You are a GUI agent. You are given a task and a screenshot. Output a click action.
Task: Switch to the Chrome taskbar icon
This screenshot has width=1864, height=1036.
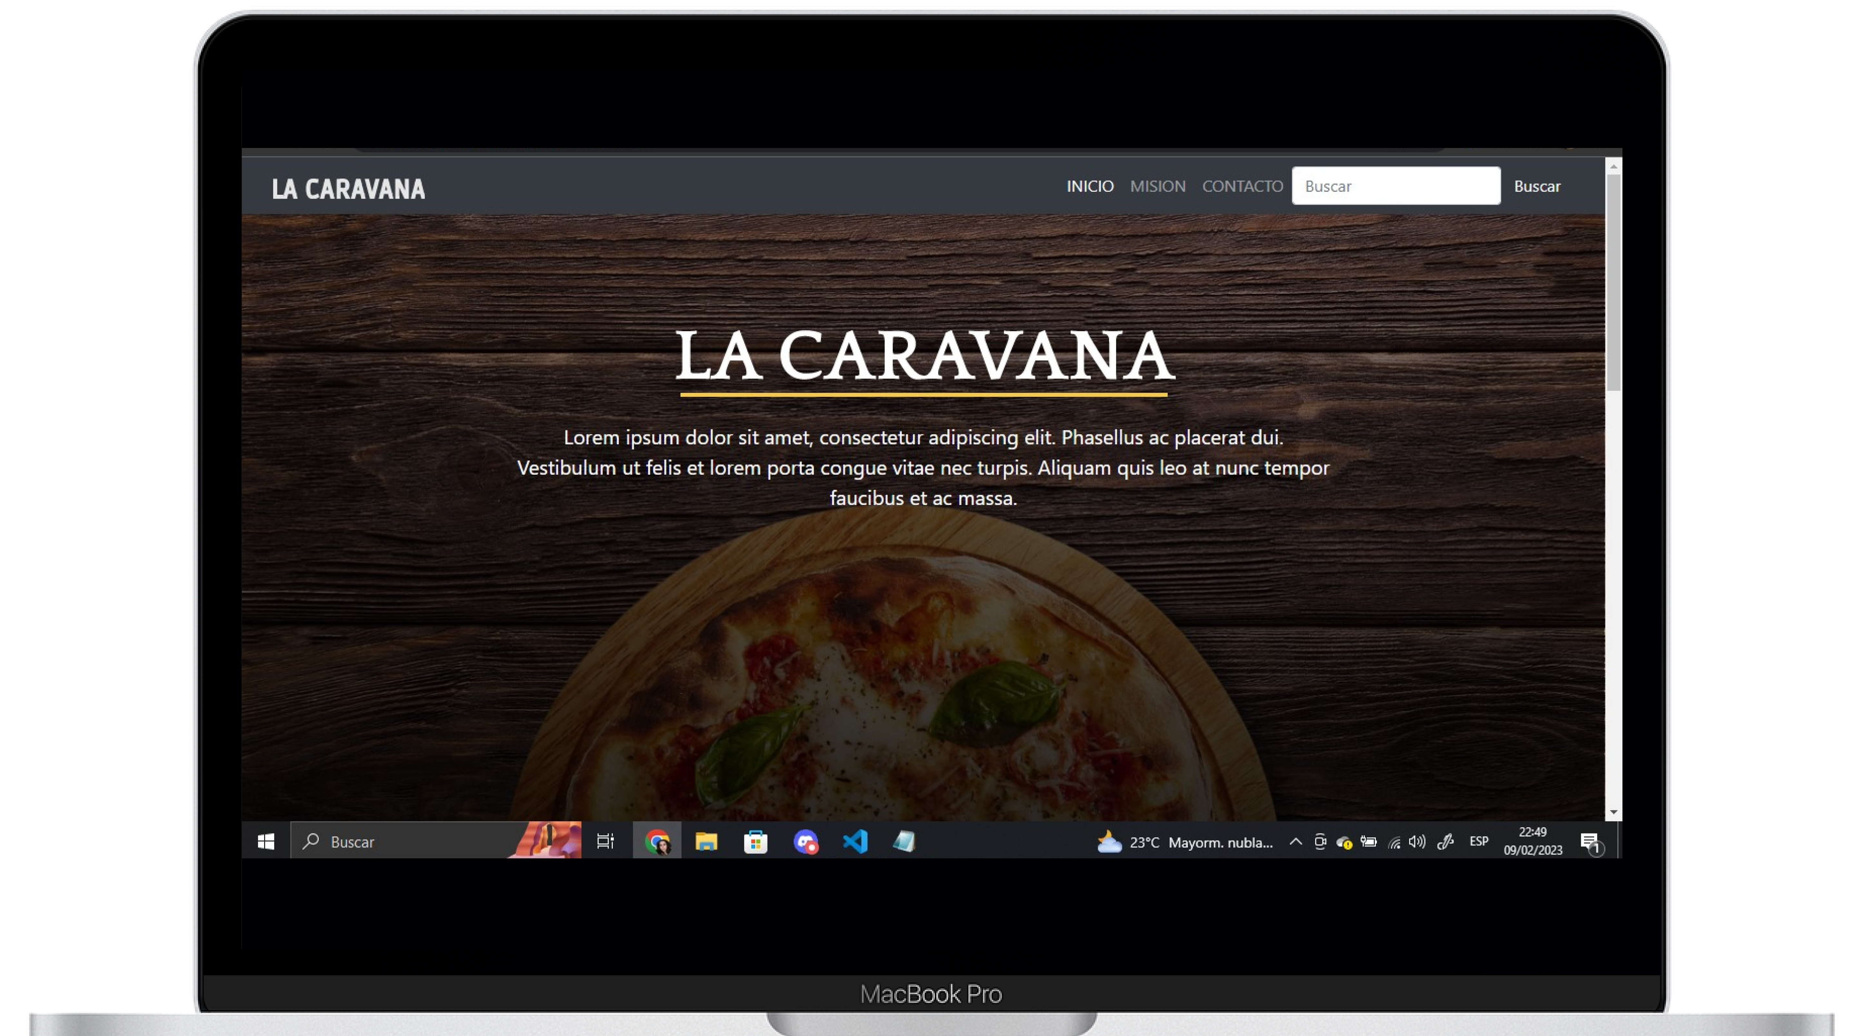[657, 841]
